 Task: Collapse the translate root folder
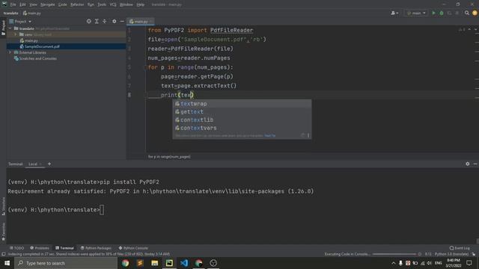(10, 28)
